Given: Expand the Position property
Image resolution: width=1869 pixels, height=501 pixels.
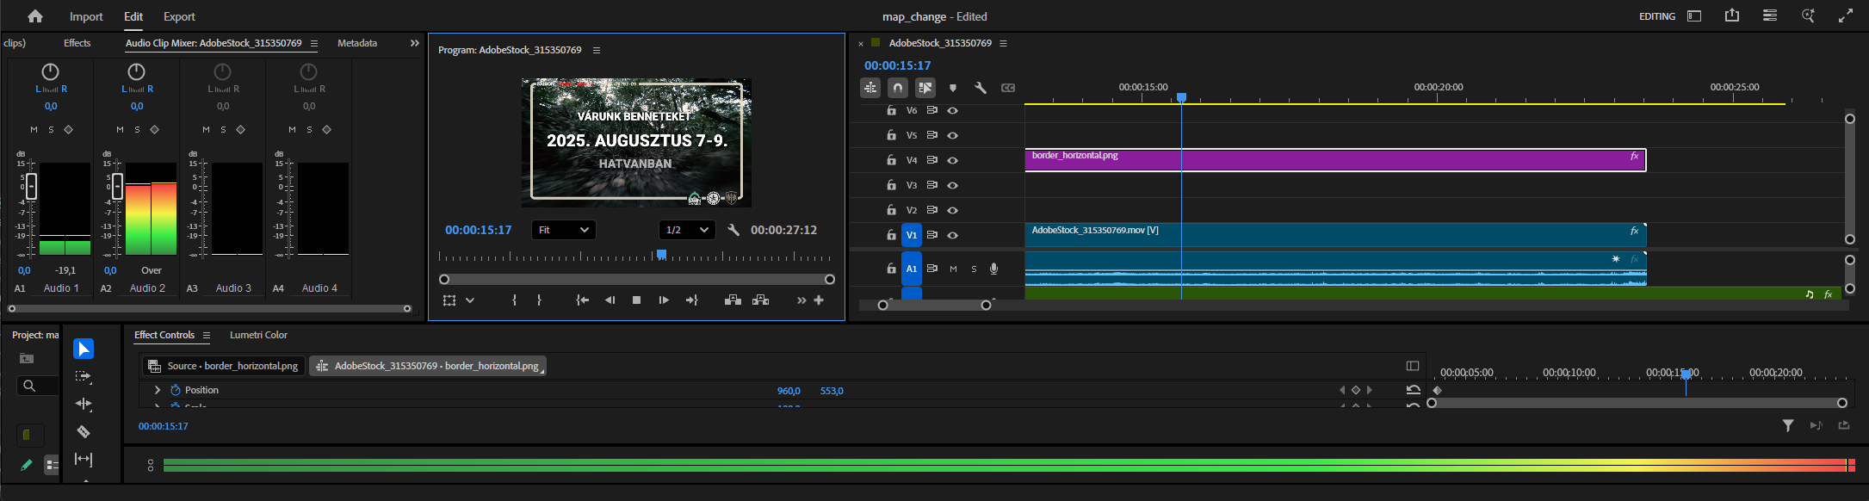Looking at the screenshot, I should 158,390.
